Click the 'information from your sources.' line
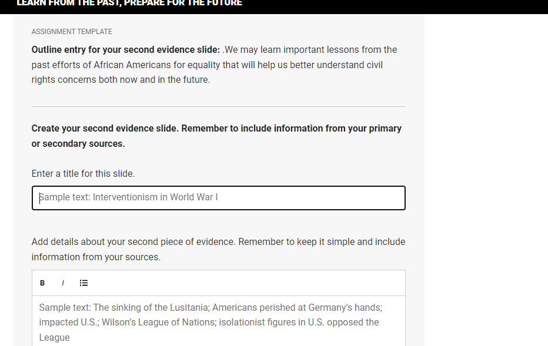 (x=96, y=257)
